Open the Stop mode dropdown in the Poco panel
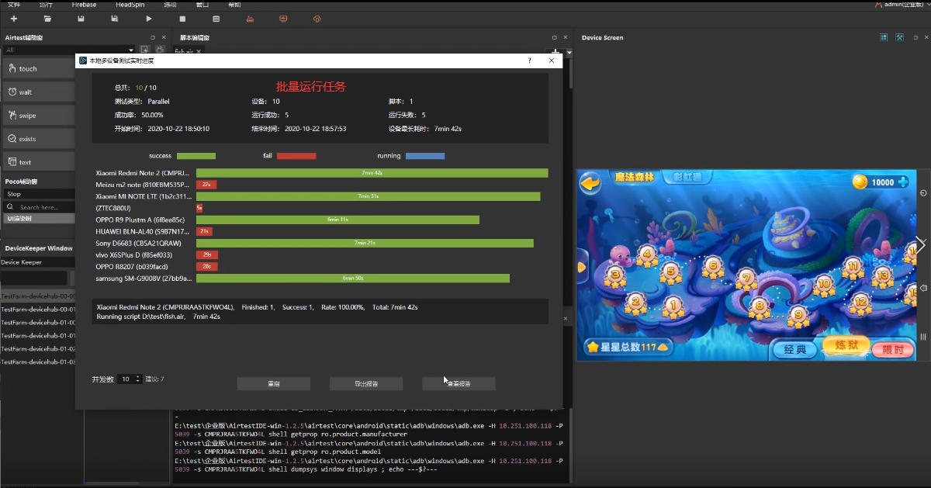This screenshot has width=931, height=488. point(39,194)
